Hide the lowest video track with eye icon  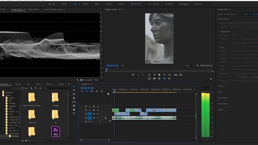coord(98,114)
